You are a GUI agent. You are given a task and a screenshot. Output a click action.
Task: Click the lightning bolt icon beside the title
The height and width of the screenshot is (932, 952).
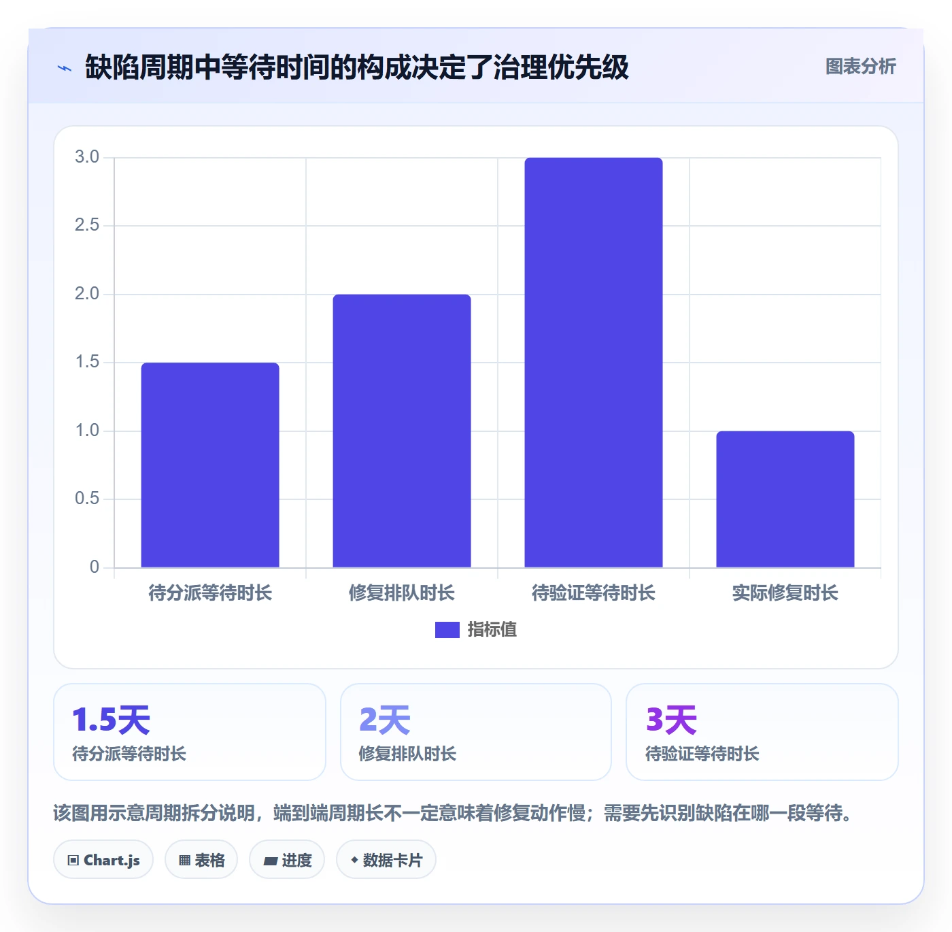(x=65, y=68)
